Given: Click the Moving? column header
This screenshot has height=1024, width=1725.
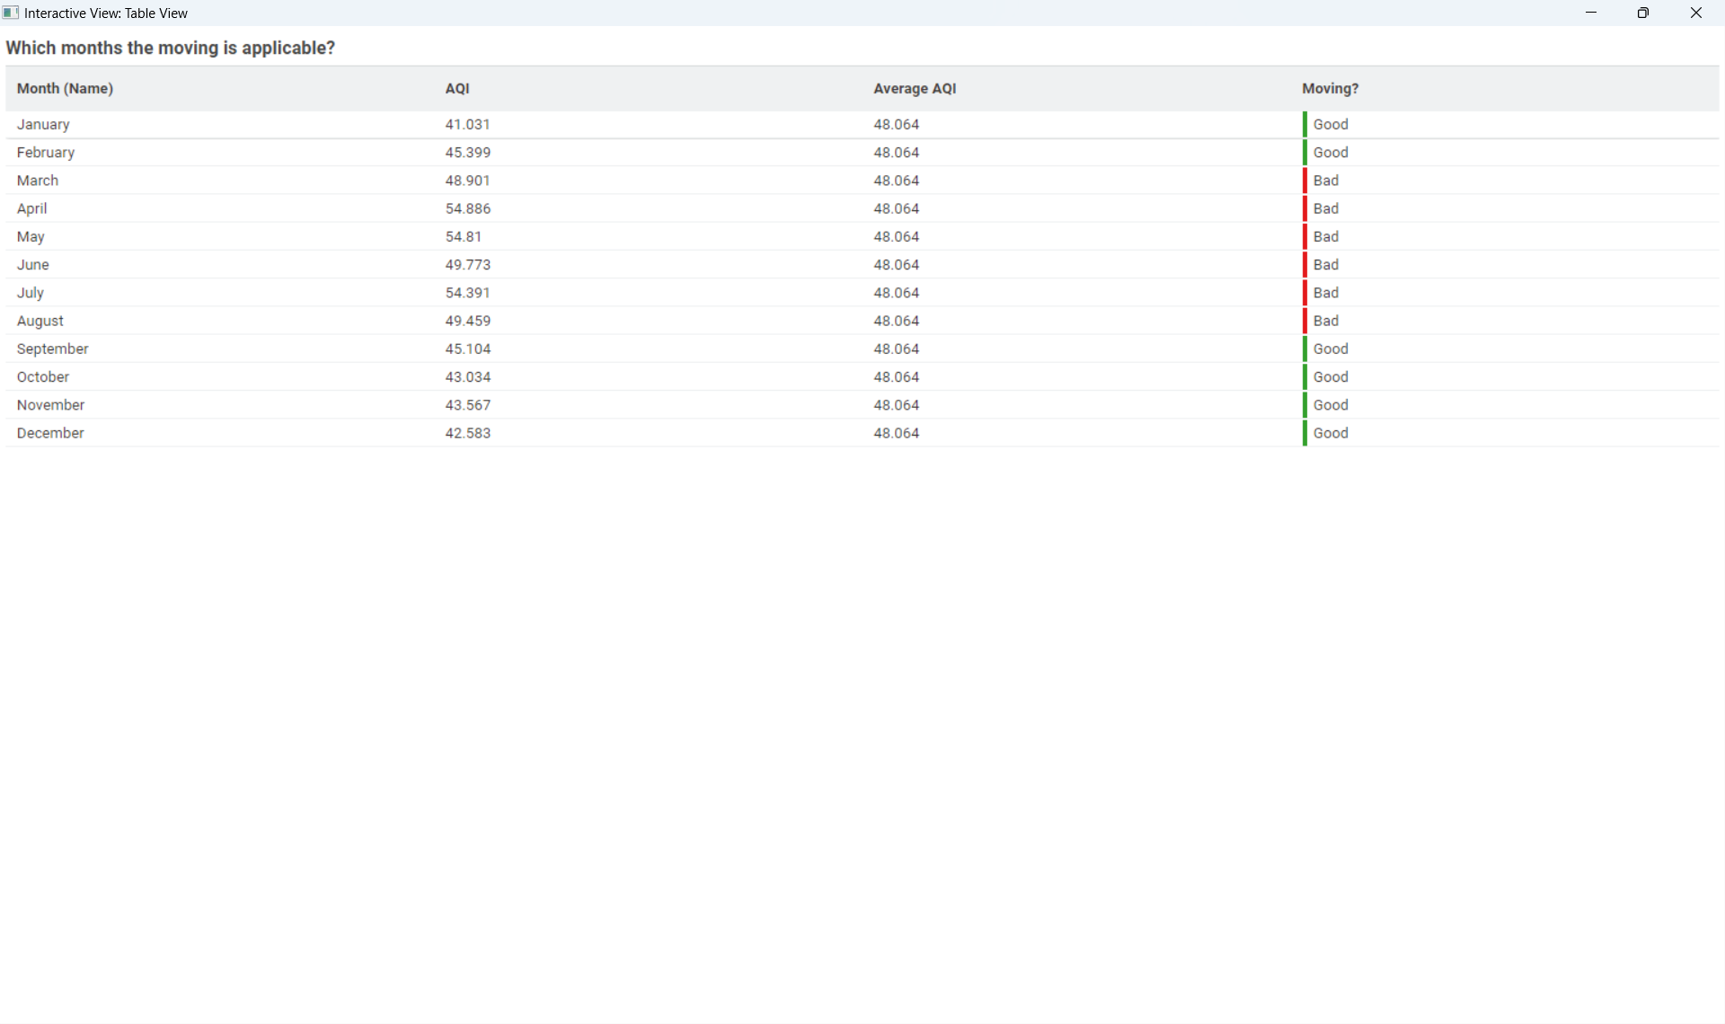Looking at the screenshot, I should (1330, 89).
